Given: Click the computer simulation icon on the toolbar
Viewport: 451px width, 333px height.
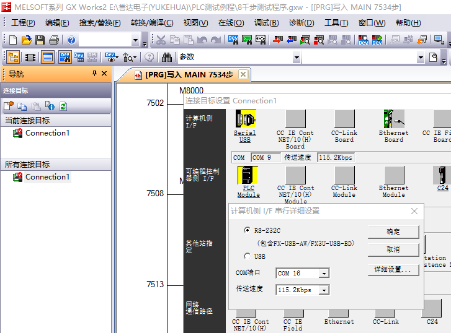Looking at the screenshot, I should coord(439,40).
